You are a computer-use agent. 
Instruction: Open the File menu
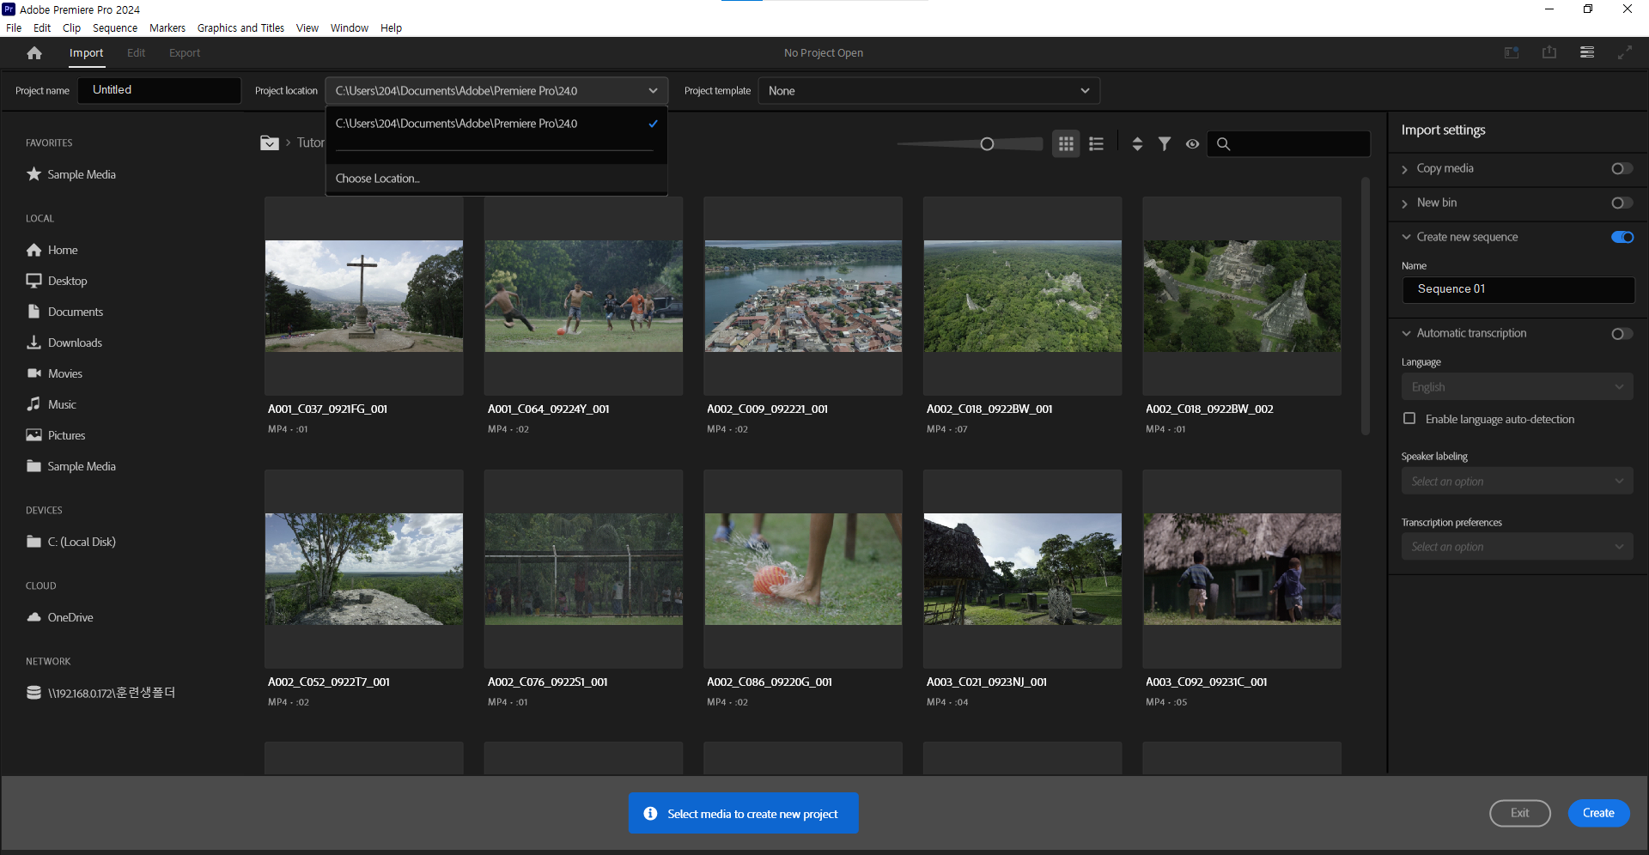pos(14,27)
